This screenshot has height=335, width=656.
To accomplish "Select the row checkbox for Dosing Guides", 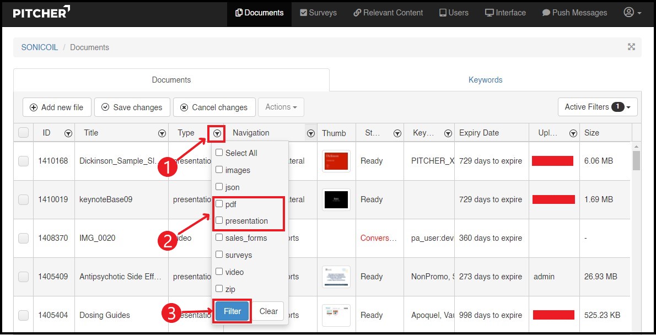I will pyautogui.click(x=23, y=315).
